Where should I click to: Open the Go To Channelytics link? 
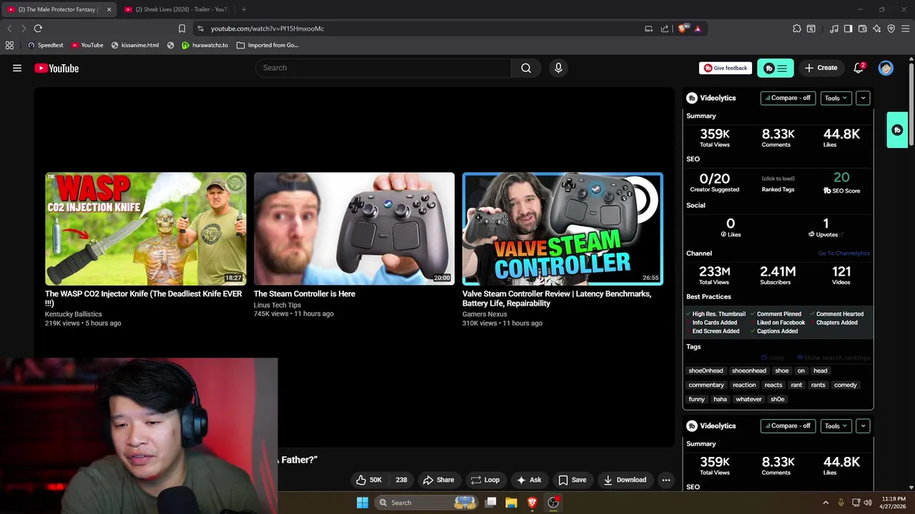(x=844, y=253)
